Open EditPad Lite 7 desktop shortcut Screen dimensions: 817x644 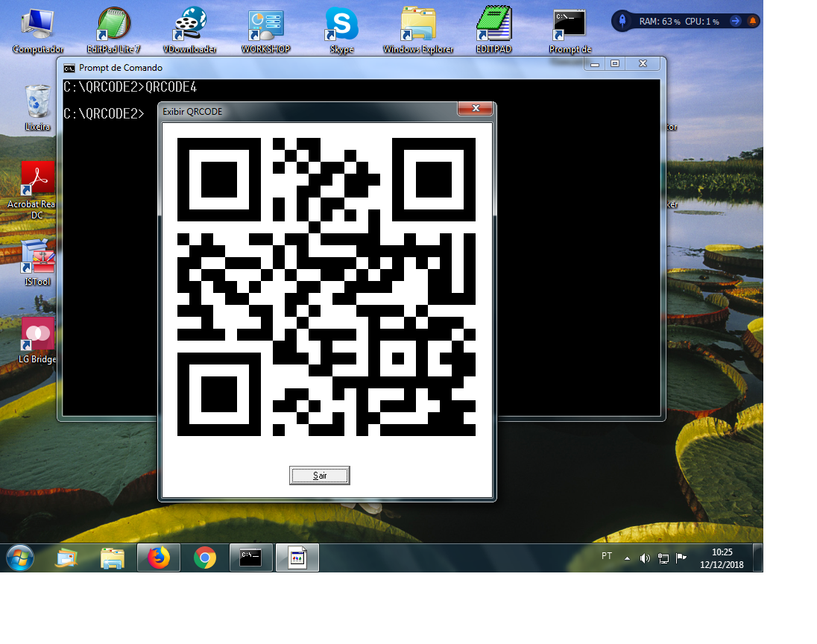113,31
